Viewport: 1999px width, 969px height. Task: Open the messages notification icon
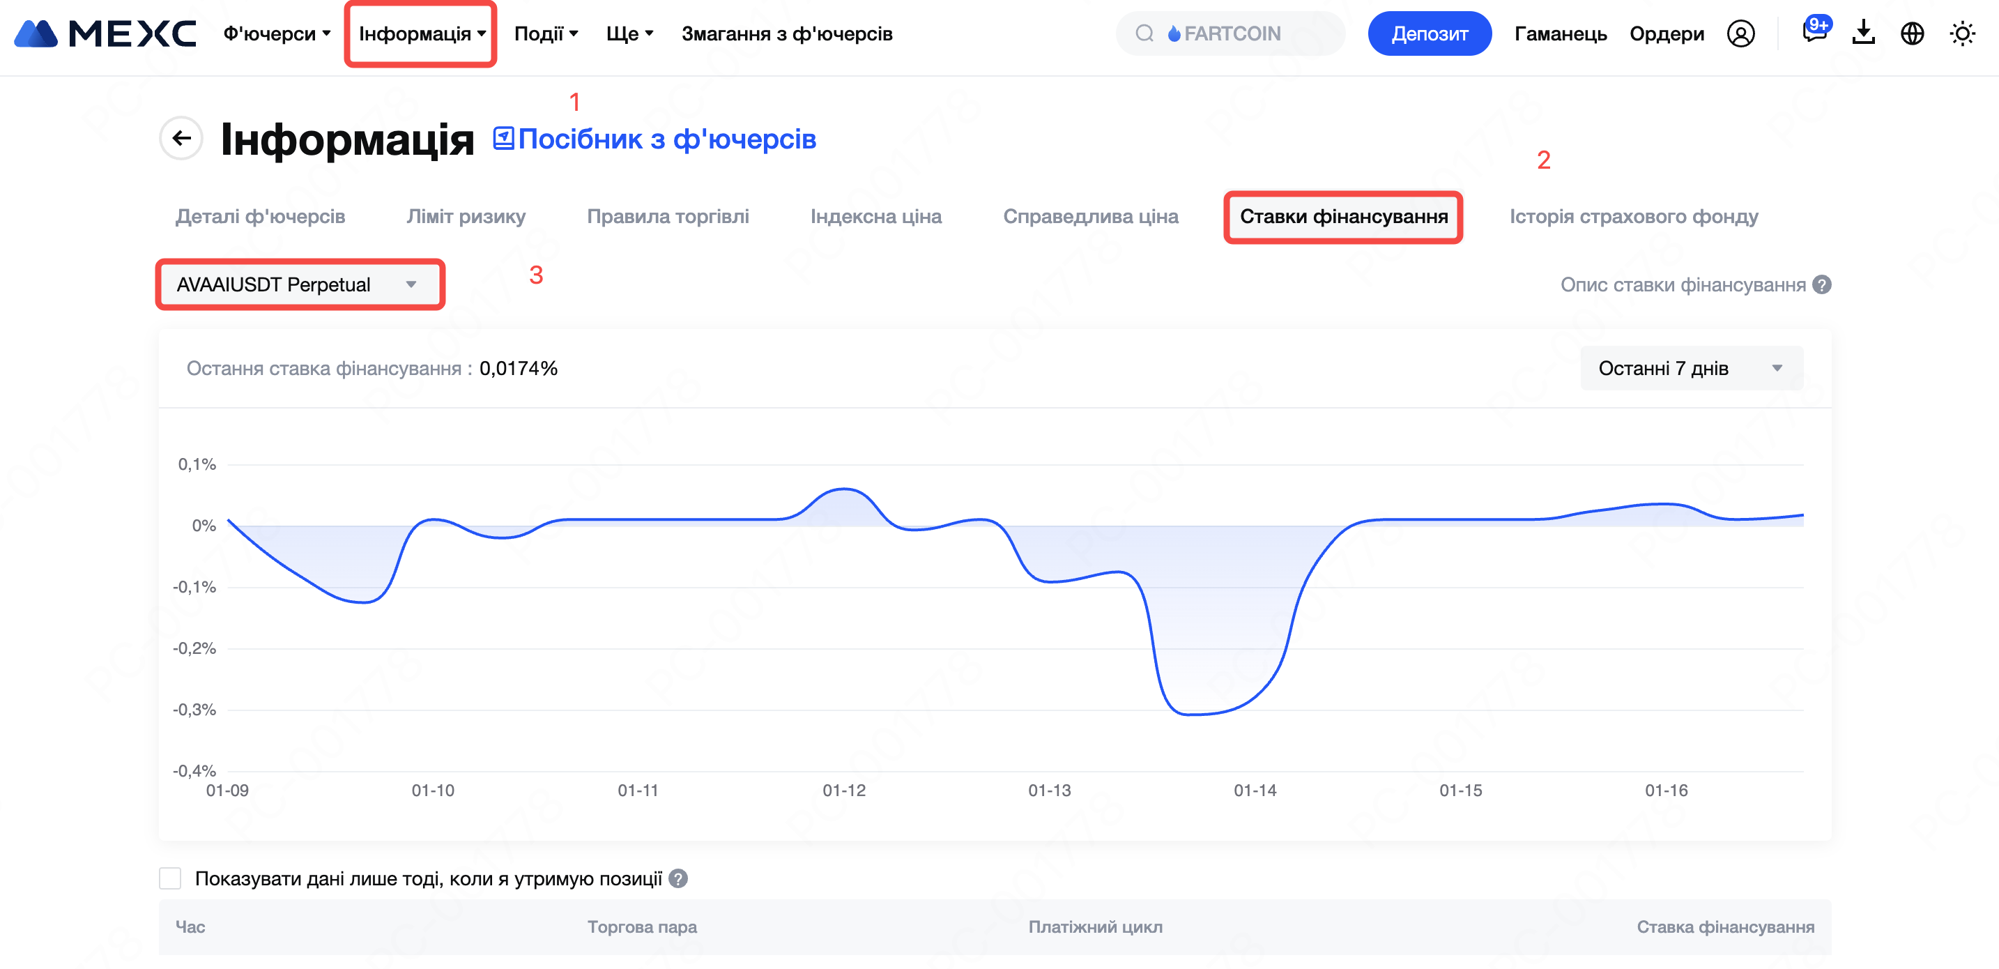[1814, 32]
